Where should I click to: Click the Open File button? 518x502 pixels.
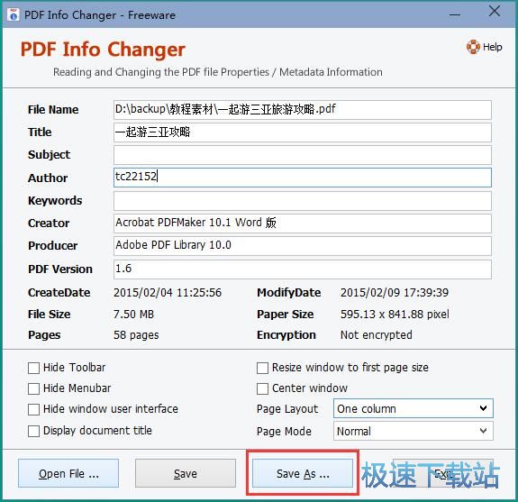68,473
